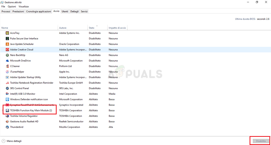The height and width of the screenshot is (145, 271).
Task: Click Abilitato status in Thunderbird row
Action: (93, 127)
